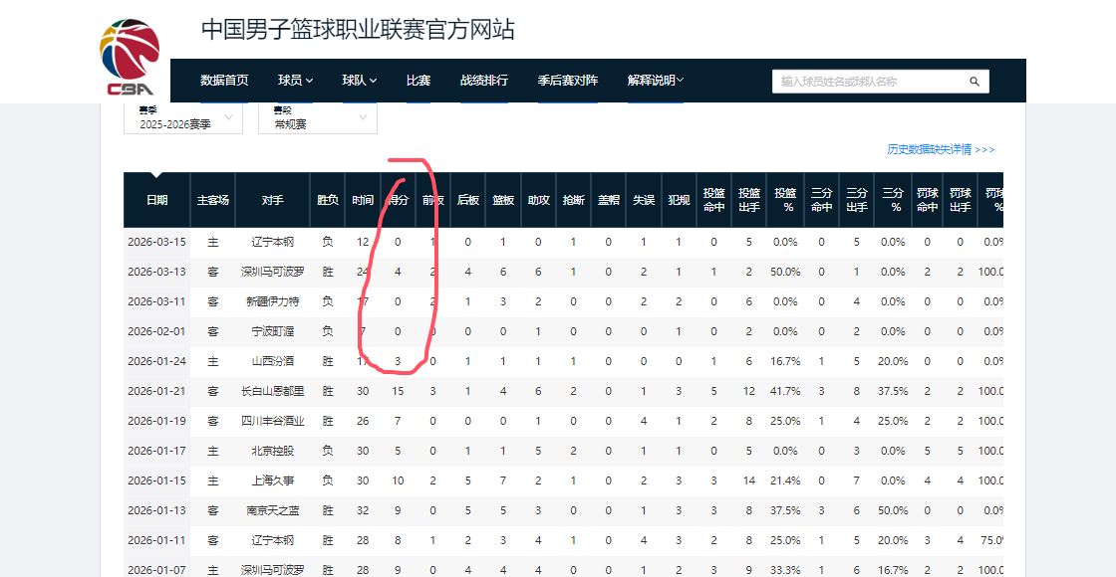This screenshot has height=577, width=1116.
Task: Open the 比赛 navigation item
Action: [418, 81]
